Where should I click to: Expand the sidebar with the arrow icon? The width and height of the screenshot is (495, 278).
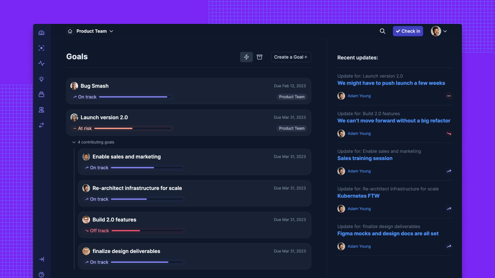coord(41,259)
